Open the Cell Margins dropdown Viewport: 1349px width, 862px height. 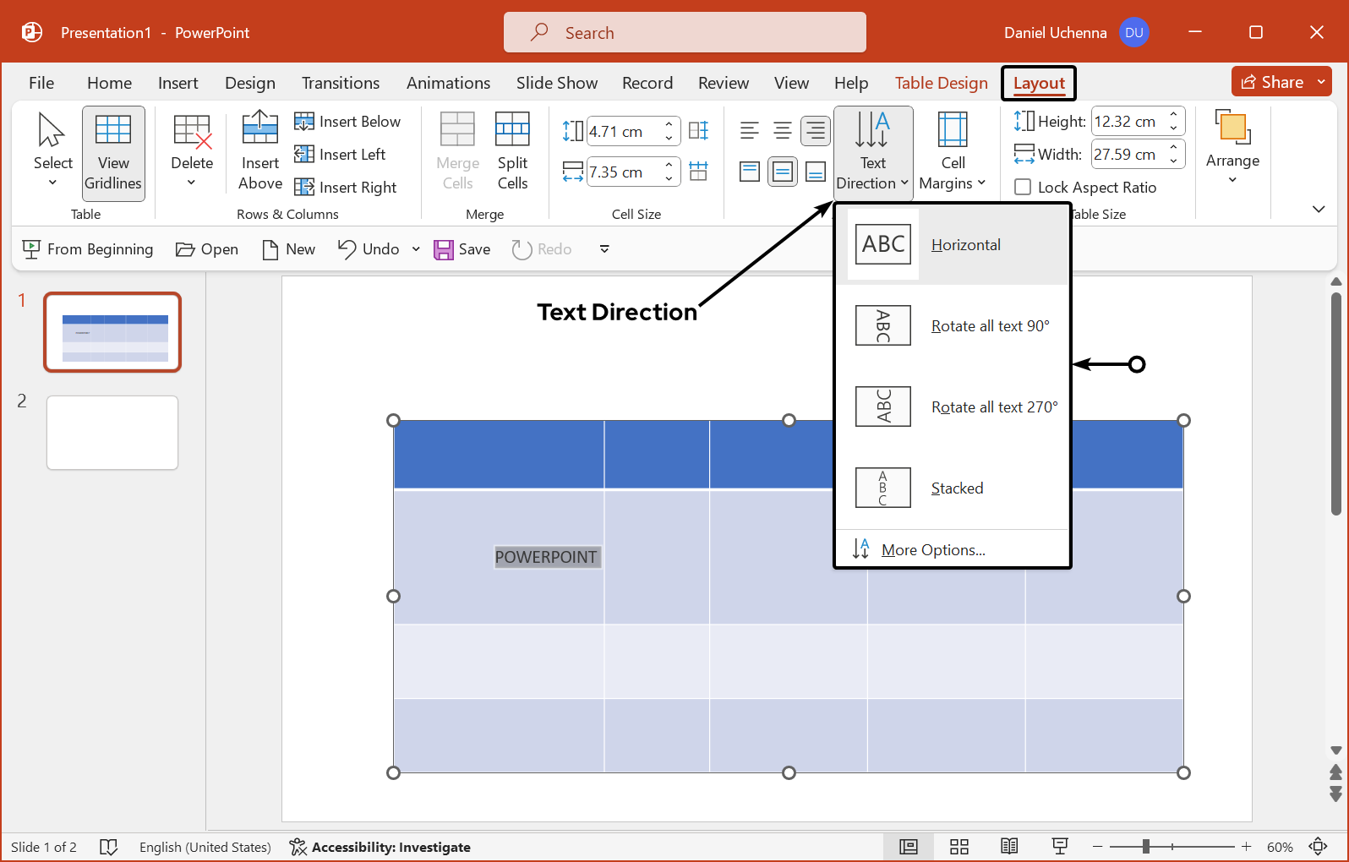tap(953, 152)
